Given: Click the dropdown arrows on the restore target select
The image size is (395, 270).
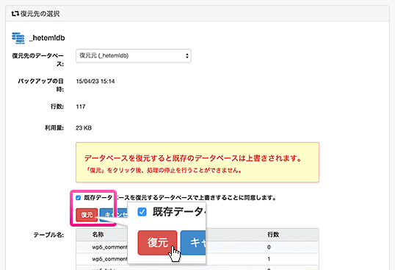Looking at the screenshot, I should (187, 56).
